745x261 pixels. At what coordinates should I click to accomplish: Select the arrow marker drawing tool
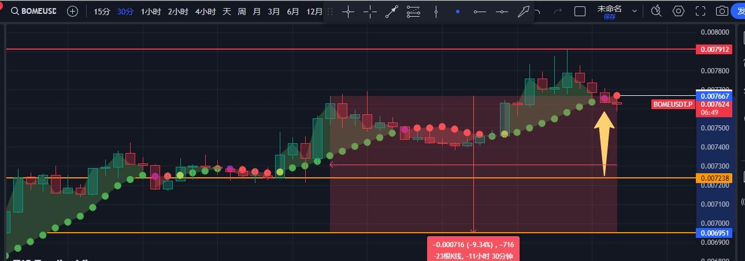coord(523,12)
